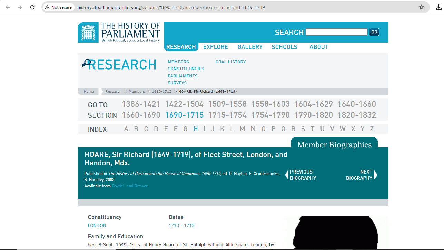Open the CONSTITUENCIES research link
This screenshot has height=250, width=444.
click(x=186, y=69)
